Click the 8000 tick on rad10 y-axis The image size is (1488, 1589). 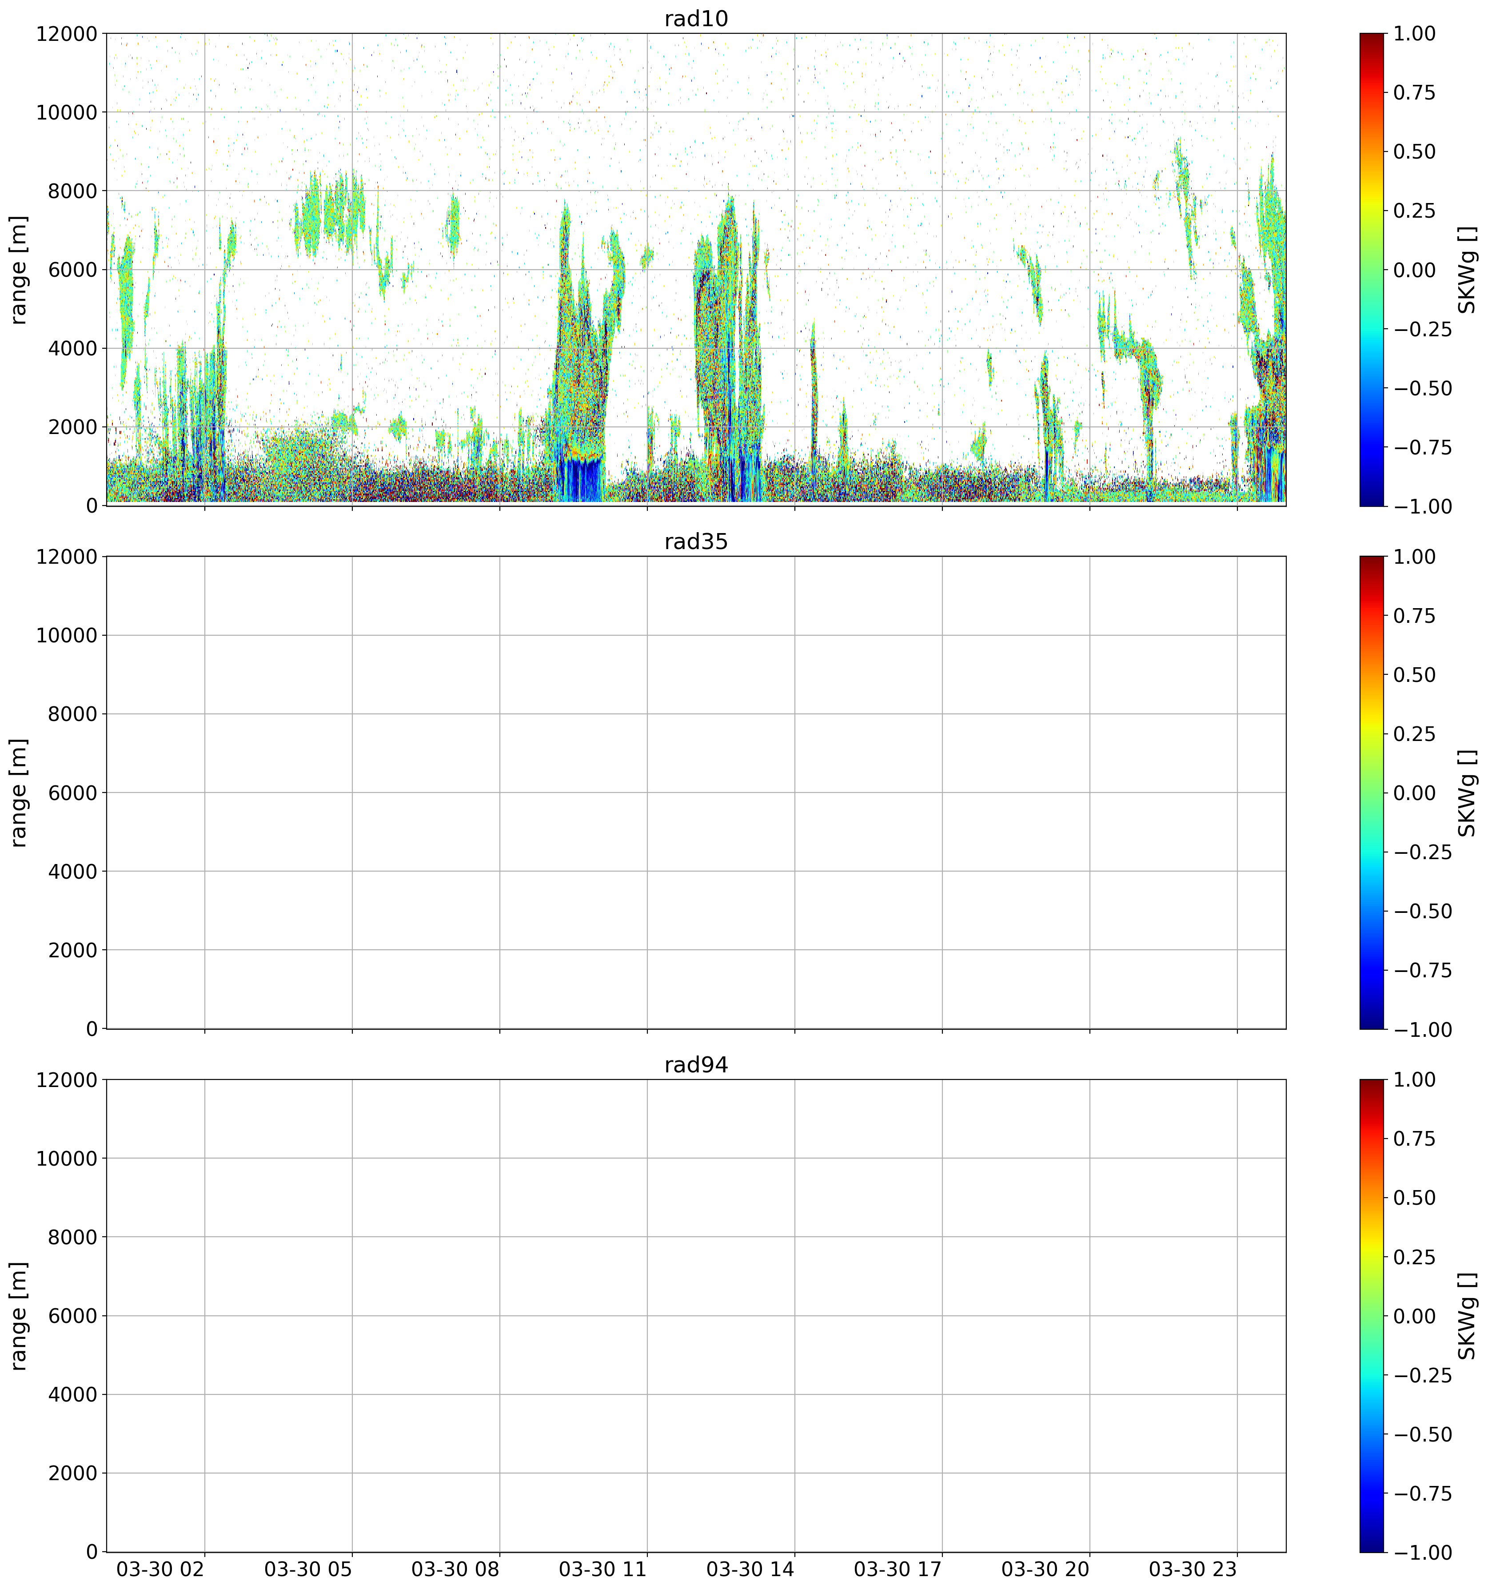[73, 191]
